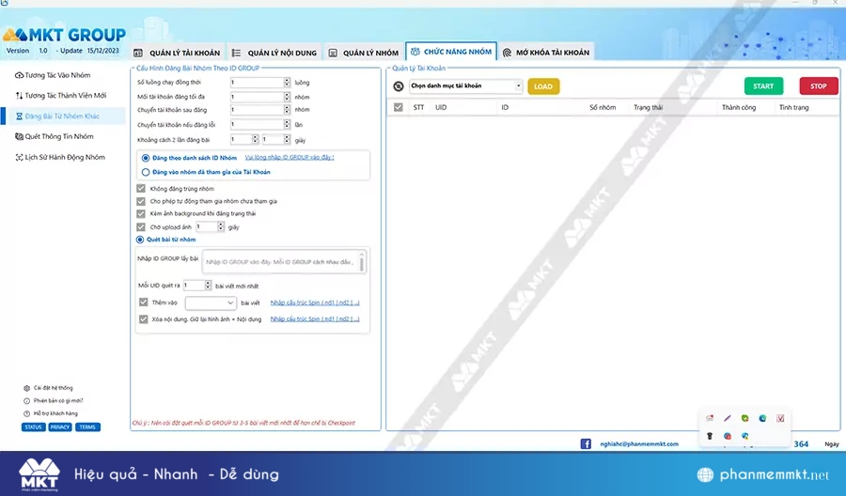The width and height of the screenshot is (846, 496).
Task: Click the Cài đặt hệ thống gear icon
Action: point(26,387)
